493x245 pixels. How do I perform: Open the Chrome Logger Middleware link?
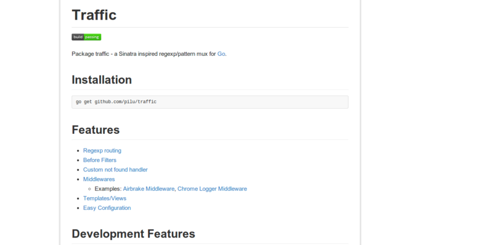click(212, 189)
